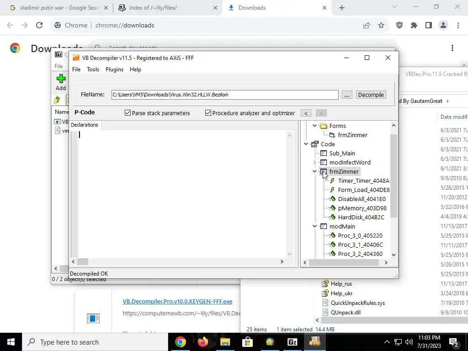Click the VB.Decompiler.Pro.v10.0.KEYGEN-FFF.exe download link
The image size is (468, 351).
pos(177,302)
